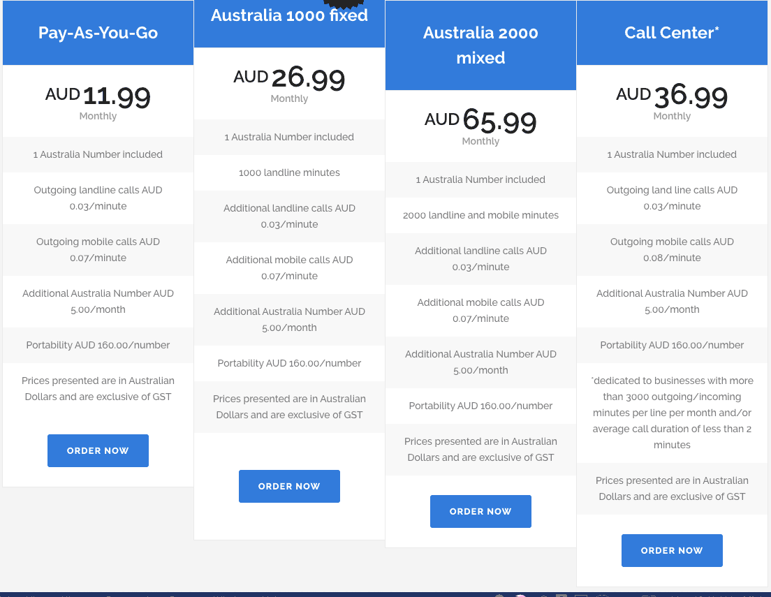
Task: Order the Pay-As-You-Go plan
Action: pyautogui.click(x=98, y=450)
